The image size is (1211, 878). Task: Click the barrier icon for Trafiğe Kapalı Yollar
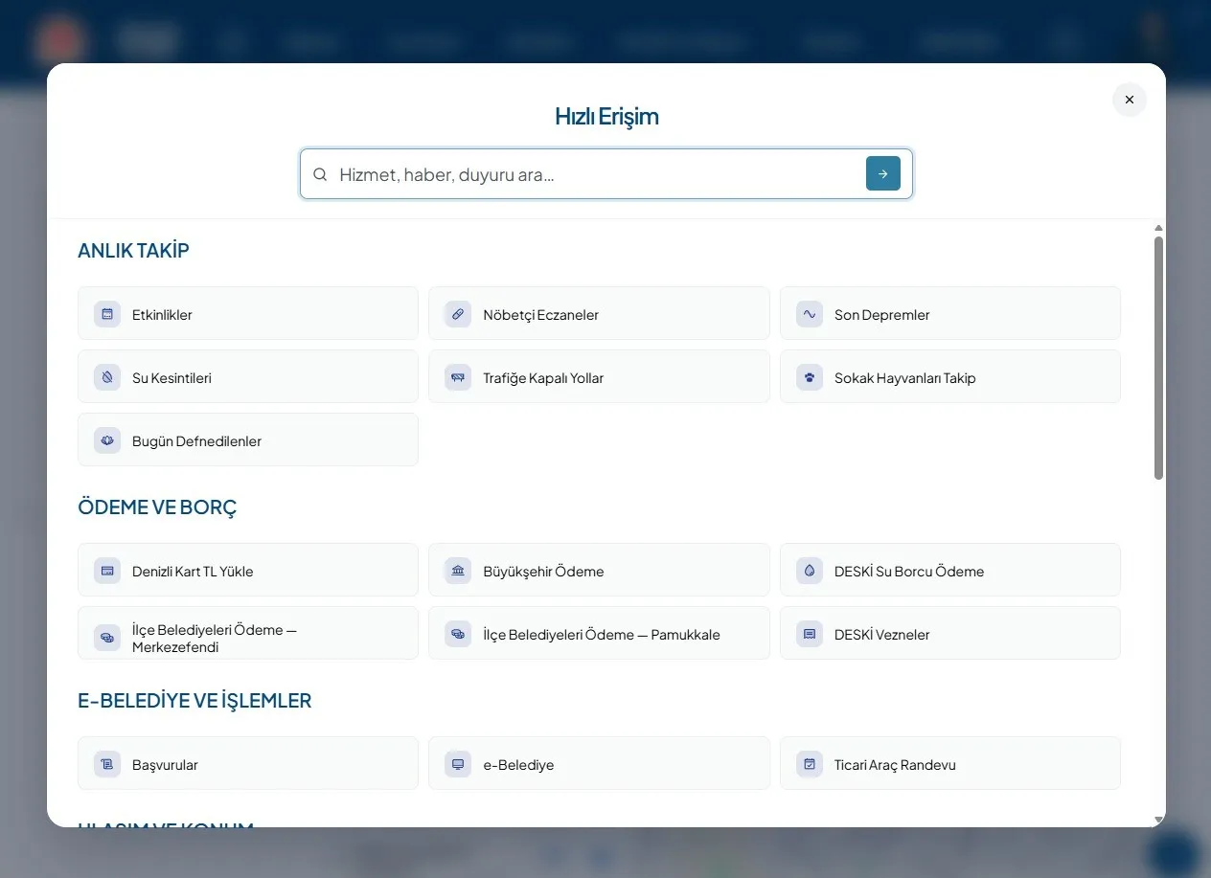point(458,377)
